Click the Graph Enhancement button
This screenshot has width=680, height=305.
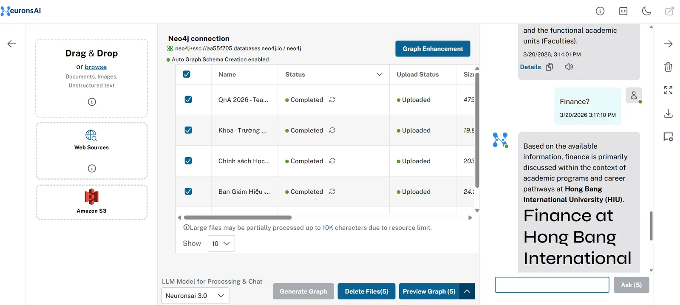coord(433,48)
